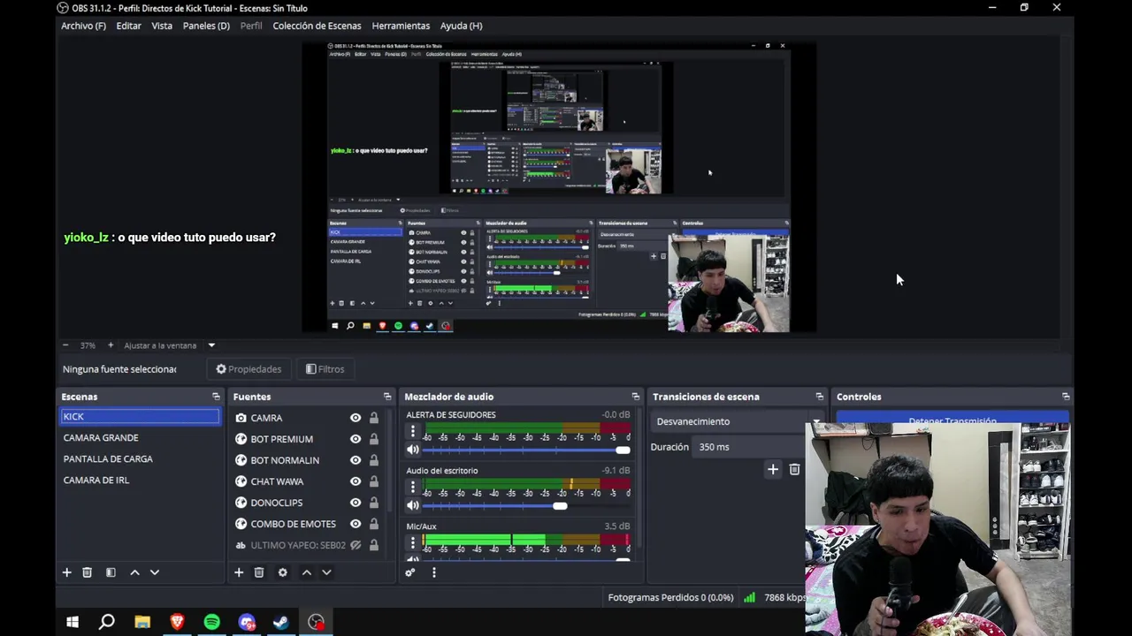Zoom out the preview with the minus icon
The image size is (1132, 636).
(x=65, y=345)
